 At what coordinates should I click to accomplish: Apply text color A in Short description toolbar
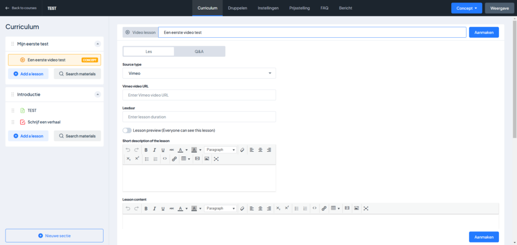[x=180, y=150]
